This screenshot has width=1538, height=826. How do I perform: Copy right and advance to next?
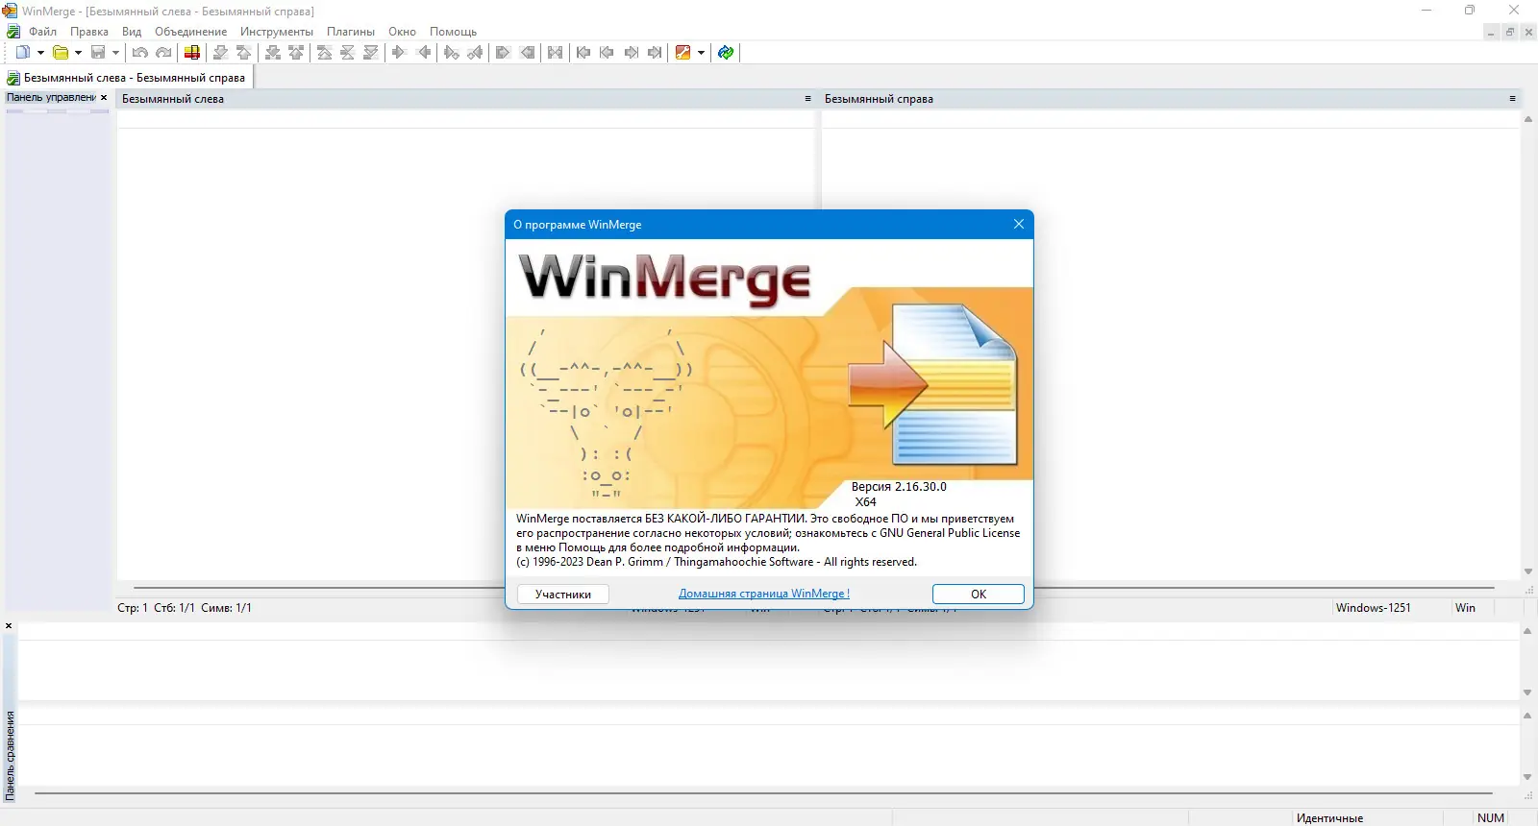click(451, 53)
